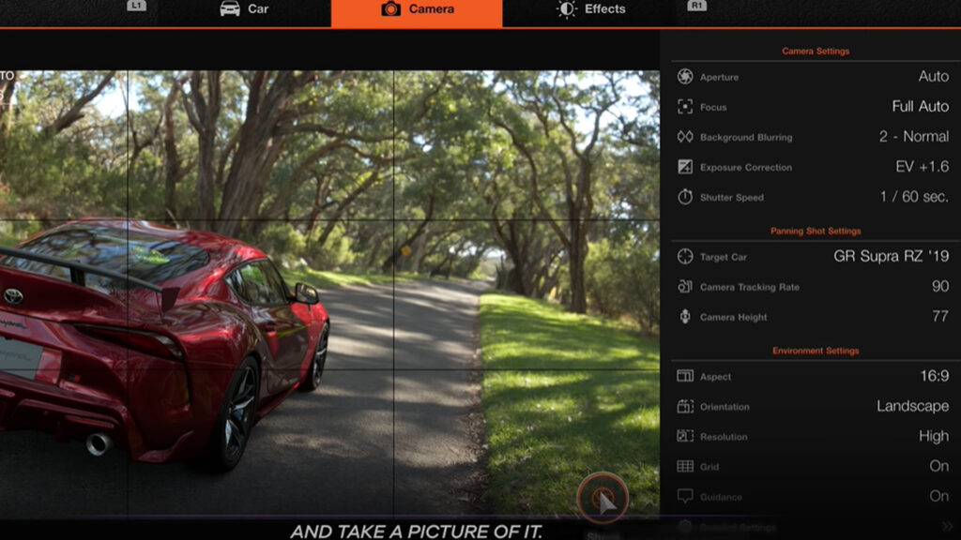Click the Exposure Correction icon
961x540 pixels.
click(x=684, y=167)
